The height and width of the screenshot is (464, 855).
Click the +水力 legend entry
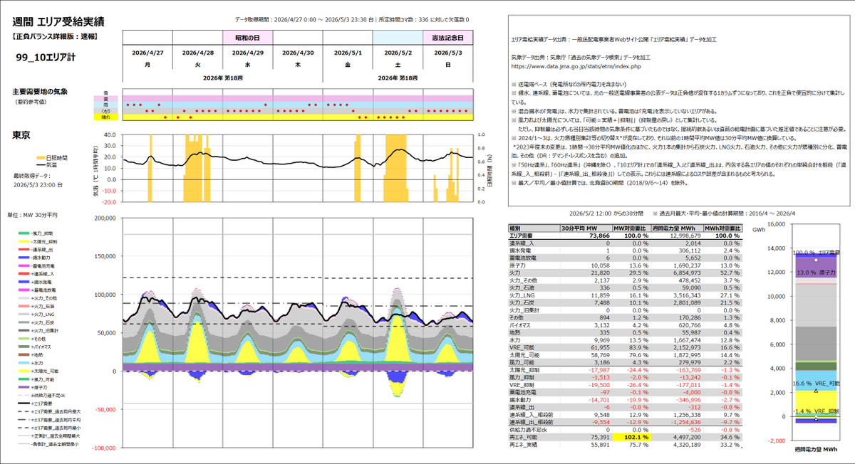point(32,363)
